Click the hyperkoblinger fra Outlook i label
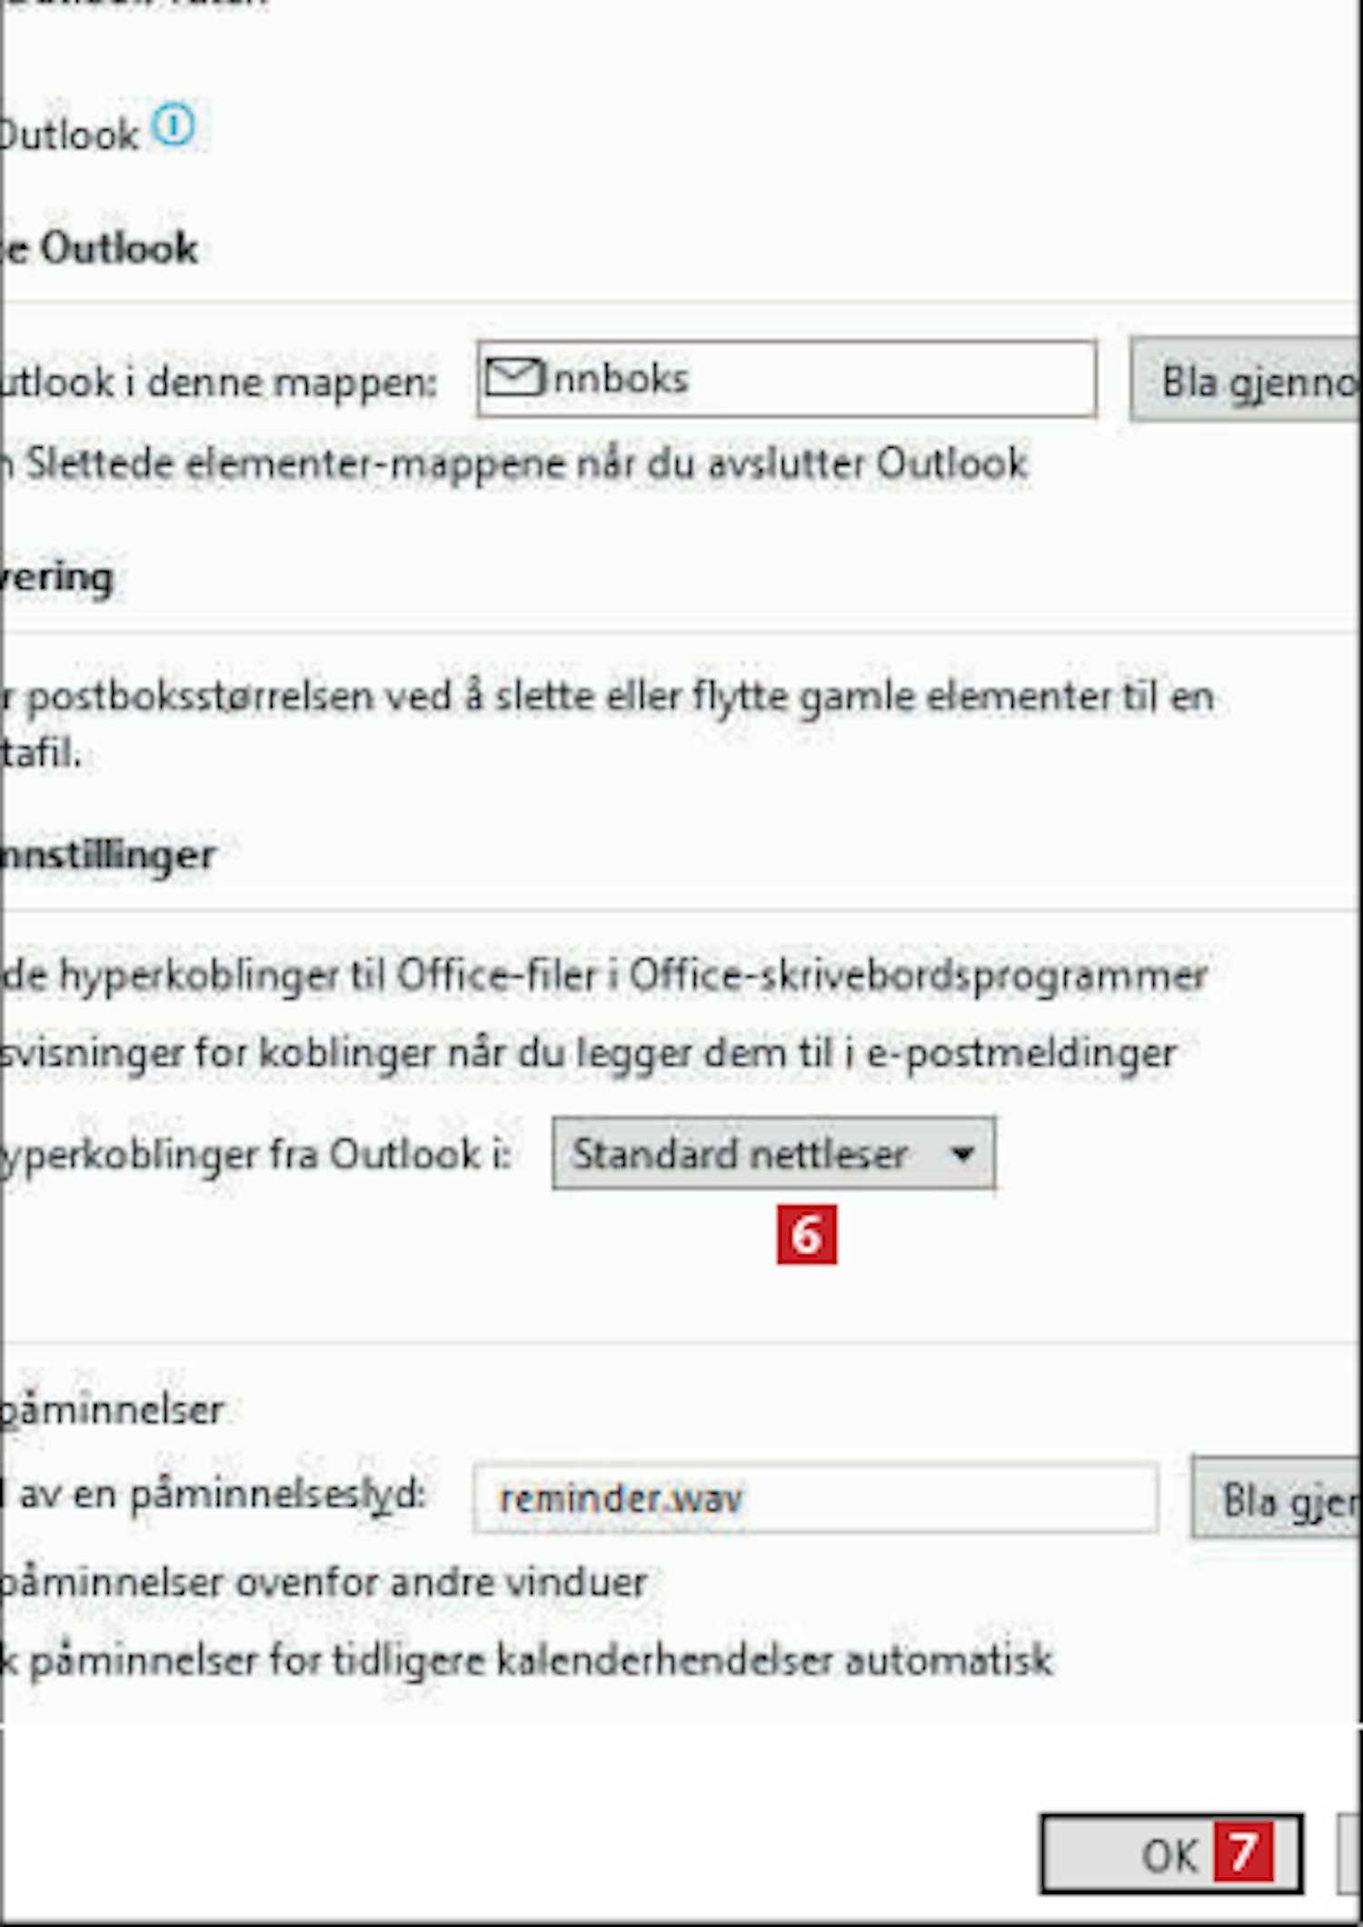This screenshot has width=1363, height=1927. [x=255, y=1156]
